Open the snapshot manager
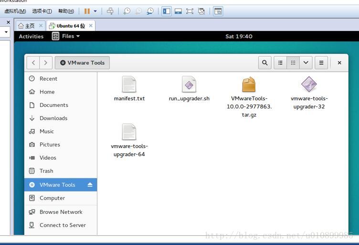359x245 pixels. 150,11
